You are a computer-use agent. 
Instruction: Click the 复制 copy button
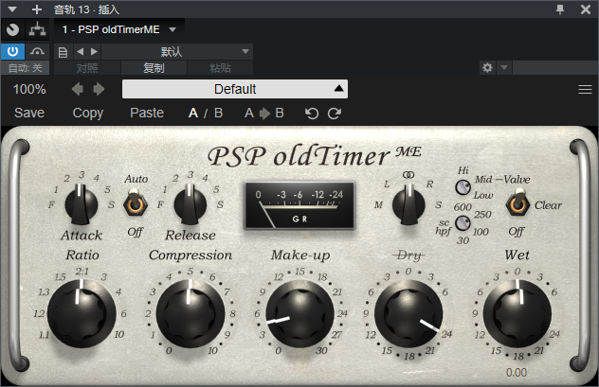[154, 68]
